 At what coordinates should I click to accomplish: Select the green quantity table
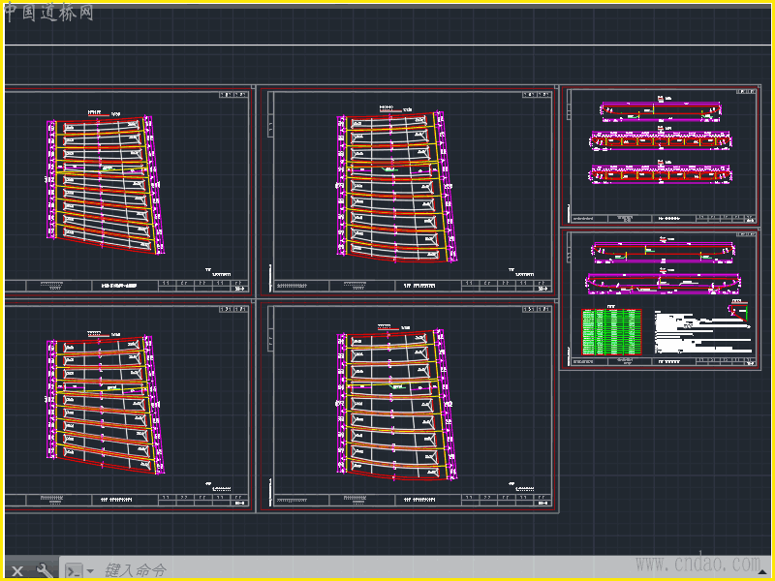[x=611, y=331]
